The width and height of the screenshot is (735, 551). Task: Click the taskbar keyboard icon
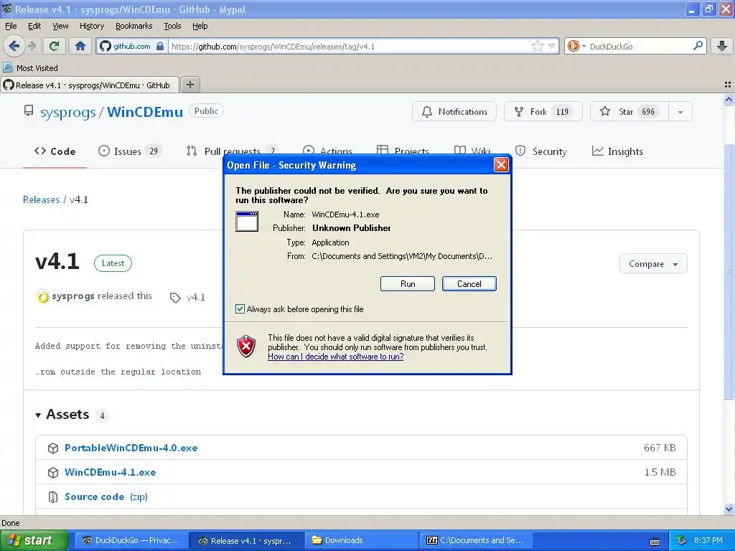pyautogui.click(x=655, y=542)
